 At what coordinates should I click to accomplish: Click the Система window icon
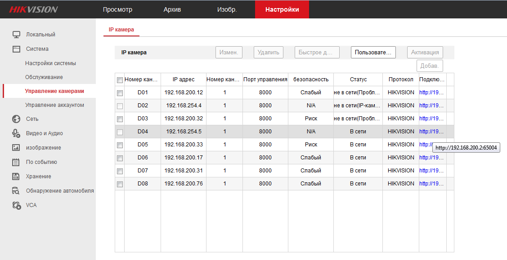coord(16,49)
